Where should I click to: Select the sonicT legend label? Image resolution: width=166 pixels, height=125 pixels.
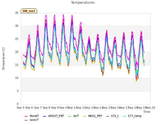pyautogui.click(x=34, y=120)
